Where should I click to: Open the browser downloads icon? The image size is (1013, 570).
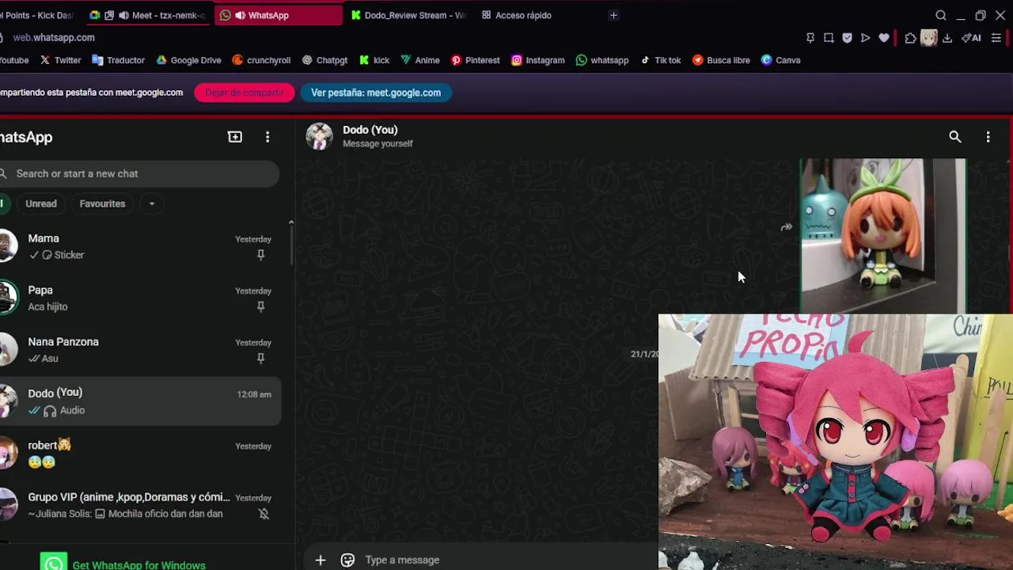pos(947,38)
